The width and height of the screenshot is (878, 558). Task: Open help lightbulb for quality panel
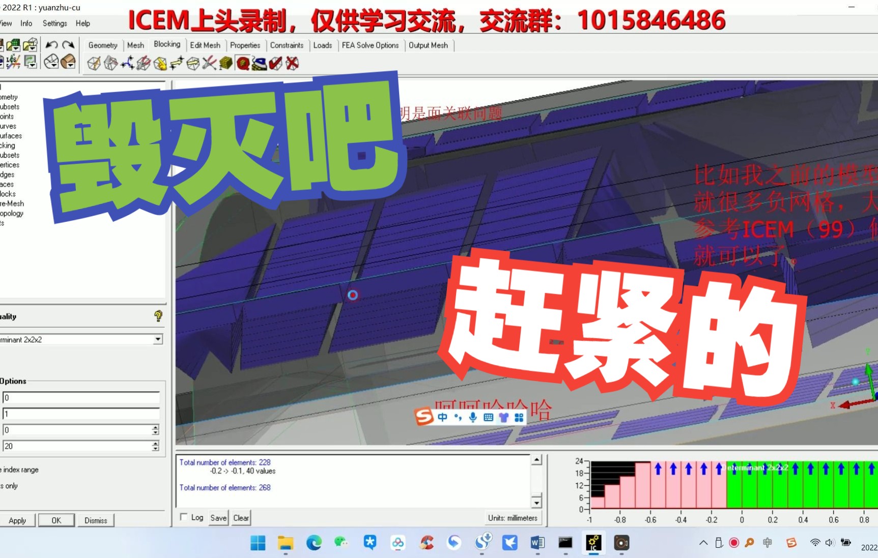(x=158, y=316)
